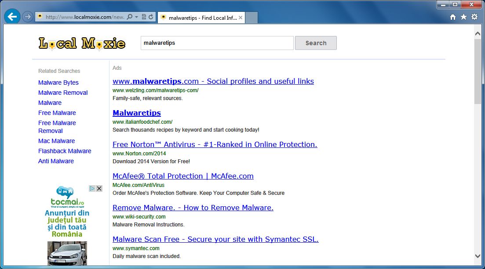Open Anti Malware related search
The height and width of the screenshot is (269, 485).
56,161
